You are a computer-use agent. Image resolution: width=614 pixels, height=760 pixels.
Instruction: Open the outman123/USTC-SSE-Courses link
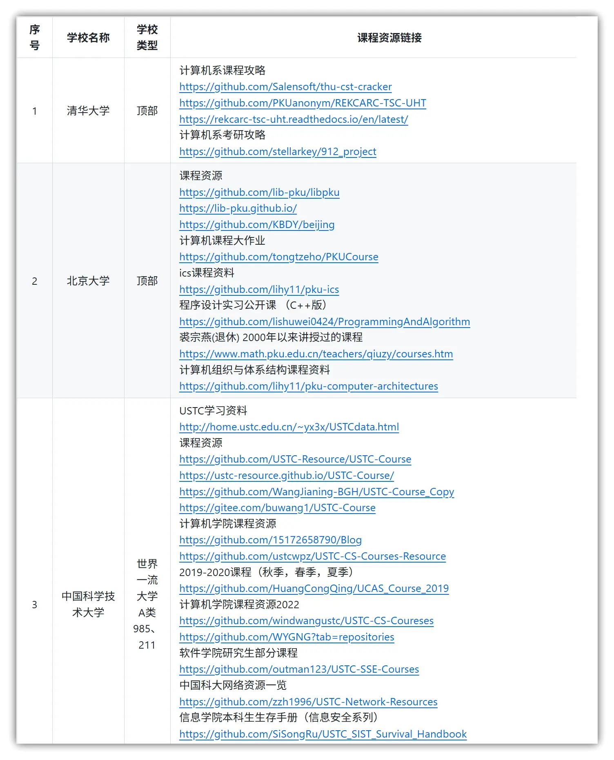299,669
